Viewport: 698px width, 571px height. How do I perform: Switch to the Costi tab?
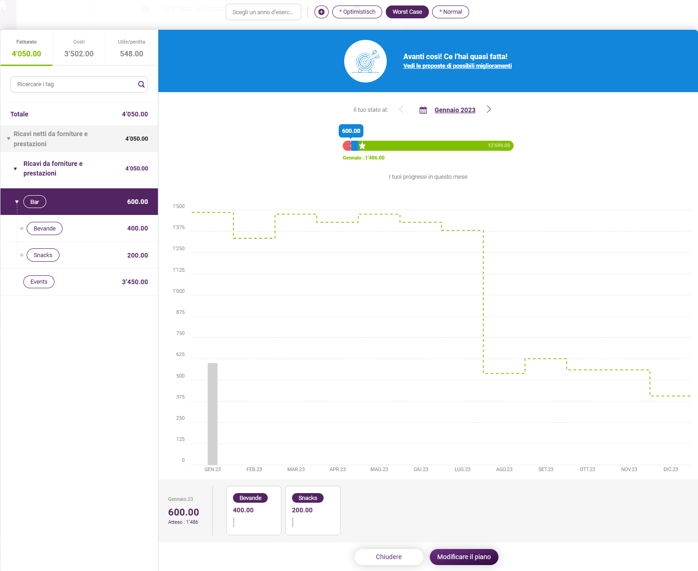79,48
